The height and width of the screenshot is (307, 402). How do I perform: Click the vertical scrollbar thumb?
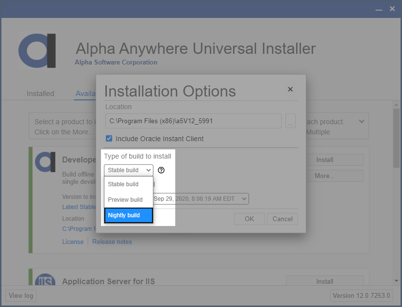tap(396, 138)
